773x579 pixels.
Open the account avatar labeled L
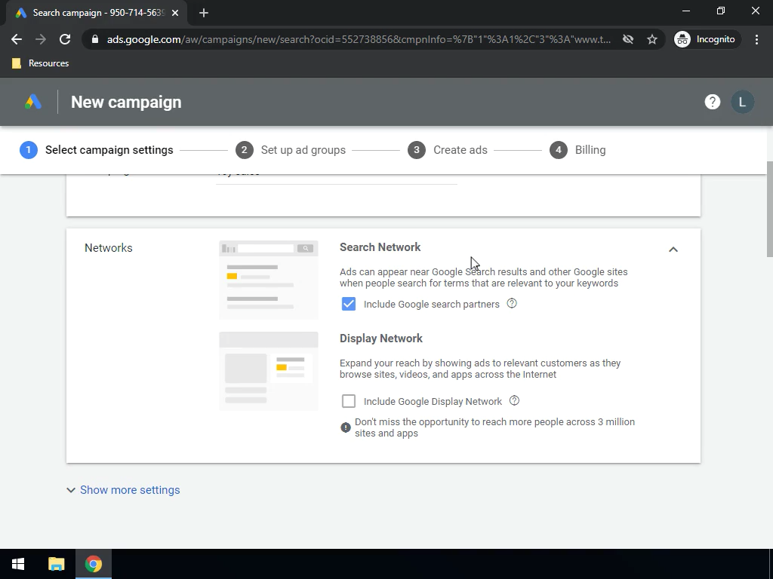pos(742,102)
